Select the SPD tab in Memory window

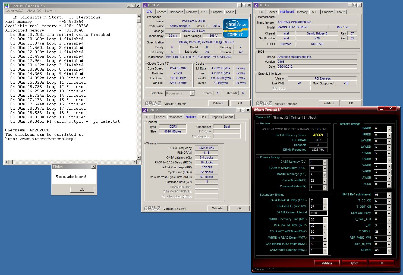click(203, 117)
